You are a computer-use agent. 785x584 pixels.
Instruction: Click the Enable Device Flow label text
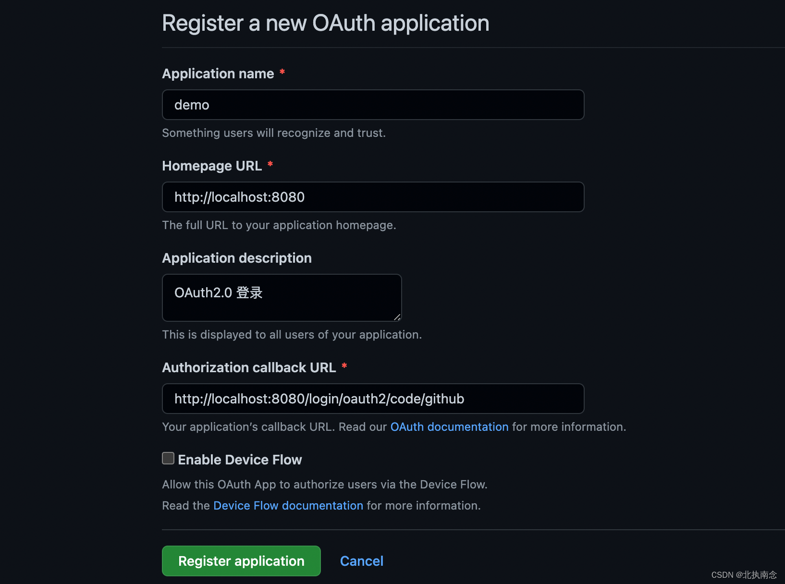[x=240, y=460]
